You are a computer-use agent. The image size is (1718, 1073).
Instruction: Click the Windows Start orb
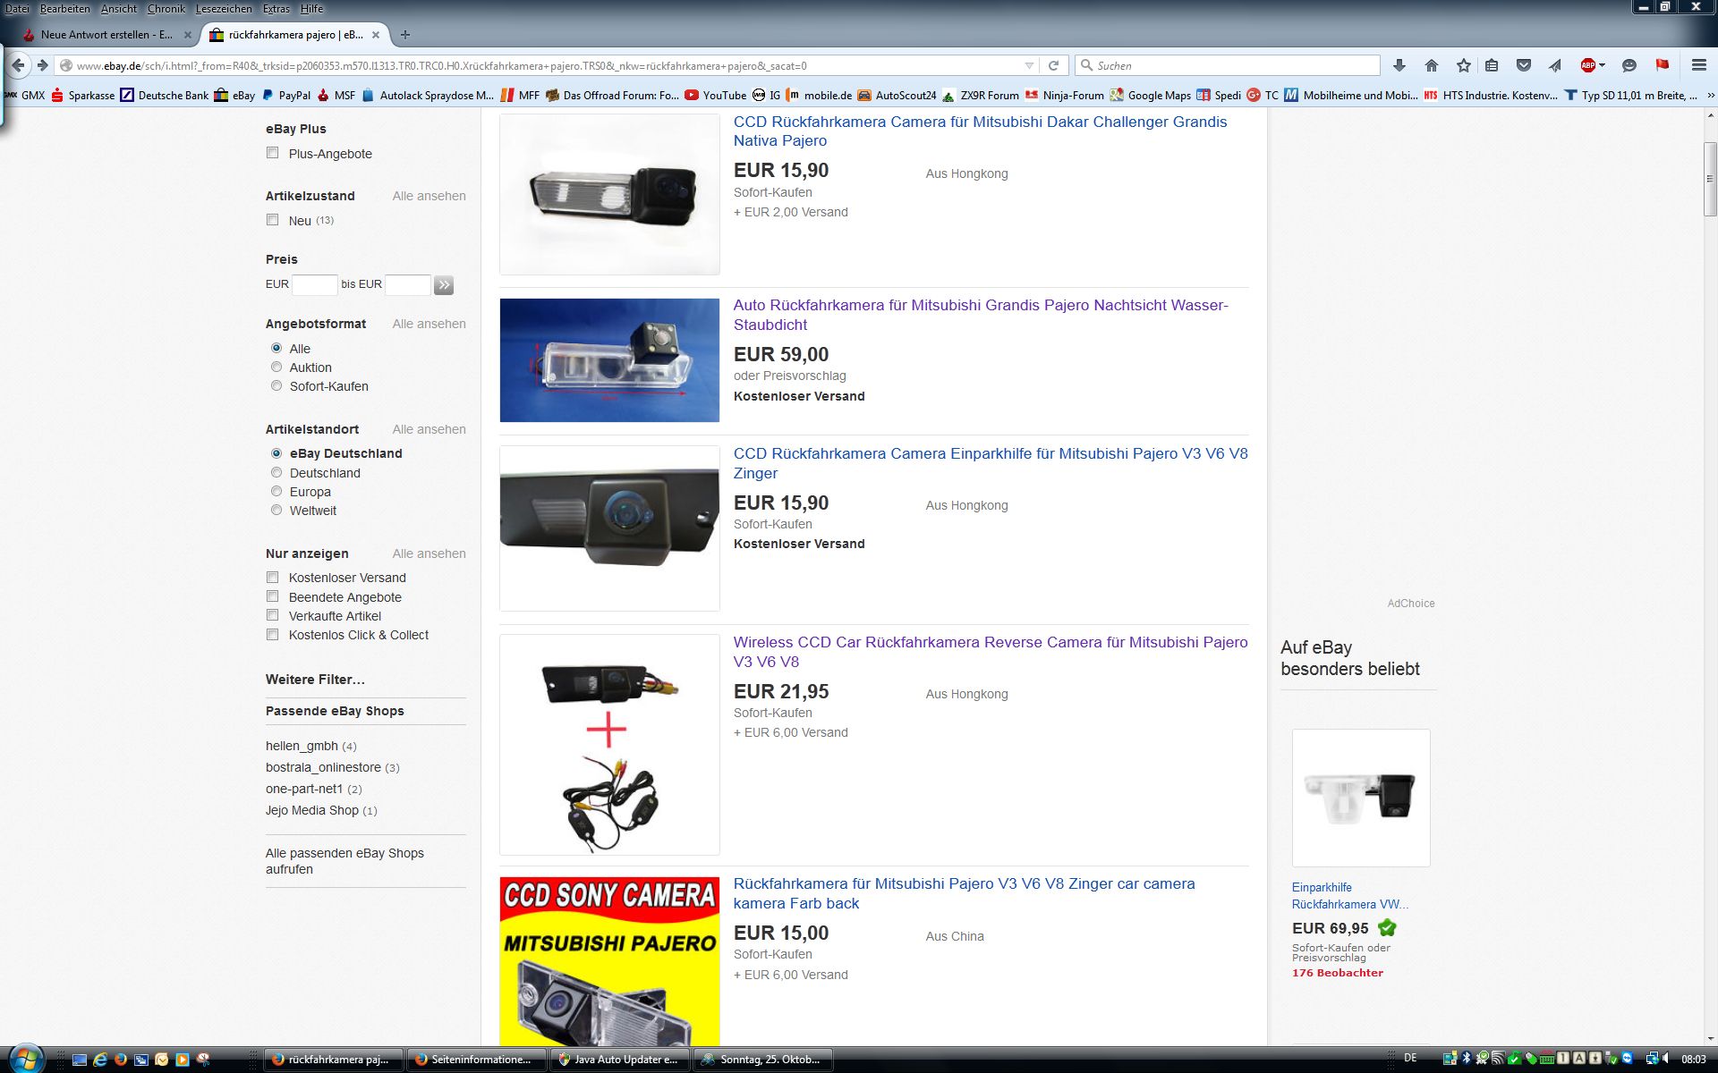25,1059
